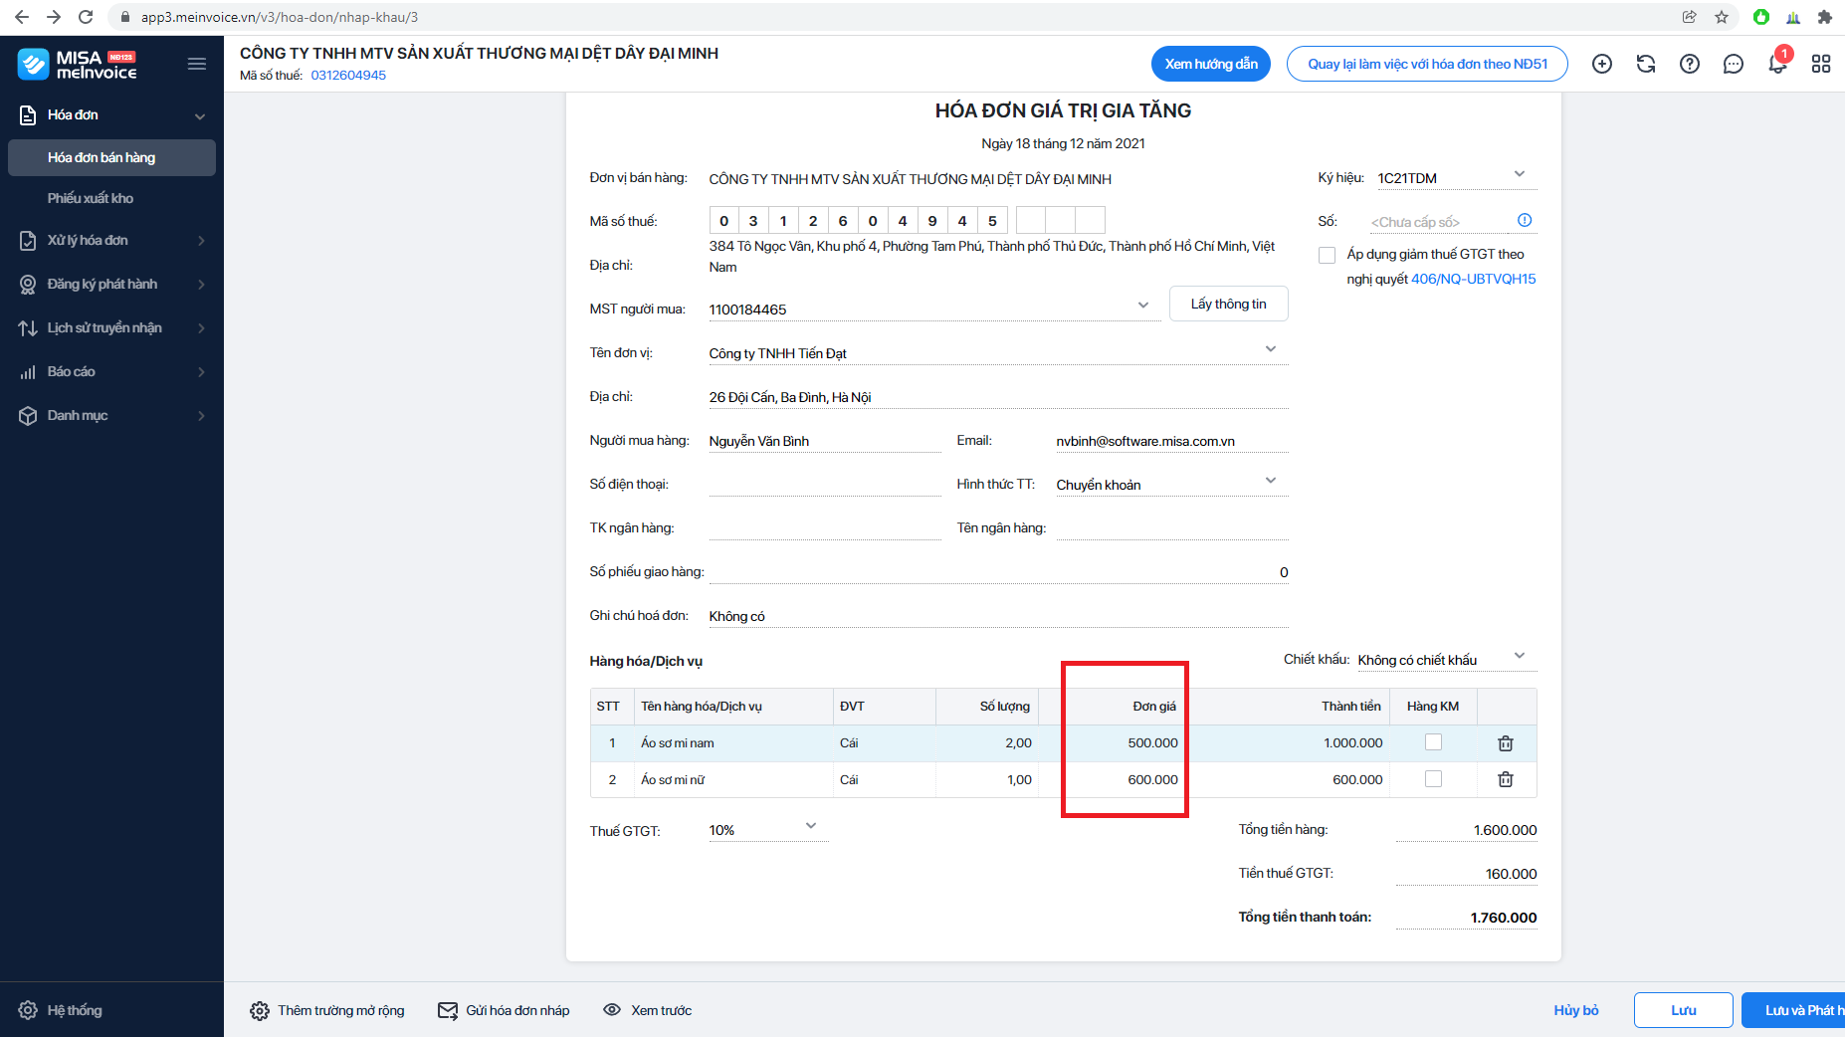Click the add new plus circle icon
This screenshot has height=1037, width=1845.
coord(1602,64)
